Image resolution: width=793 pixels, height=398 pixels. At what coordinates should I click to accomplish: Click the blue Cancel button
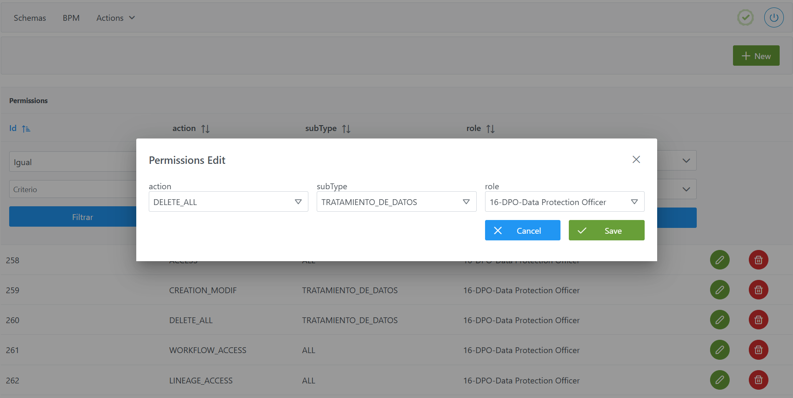click(522, 230)
